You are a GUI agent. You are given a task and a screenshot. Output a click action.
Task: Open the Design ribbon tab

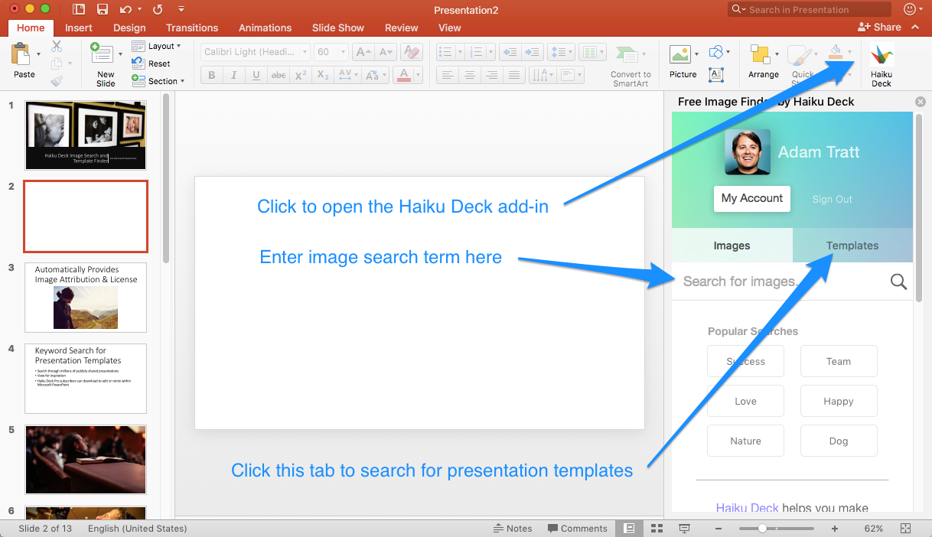click(x=129, y=28)
